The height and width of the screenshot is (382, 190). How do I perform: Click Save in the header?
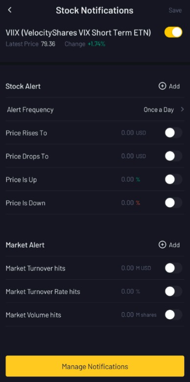tap(175, 10)
